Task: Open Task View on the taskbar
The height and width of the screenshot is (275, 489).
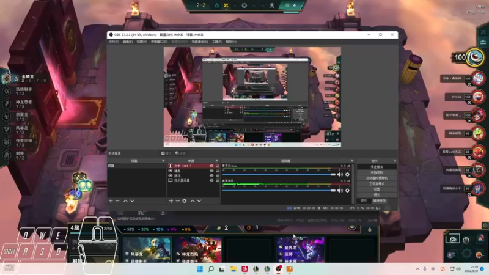Action: click(x=222, y=269)
